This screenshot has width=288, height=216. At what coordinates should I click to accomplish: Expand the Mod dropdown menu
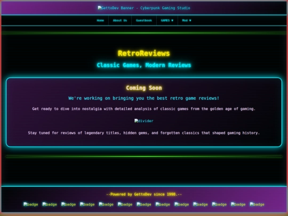click(187, 20)
